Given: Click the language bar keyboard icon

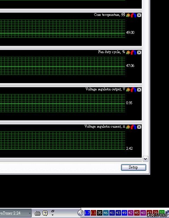Looking at the screenshot, I should [38, 213].
